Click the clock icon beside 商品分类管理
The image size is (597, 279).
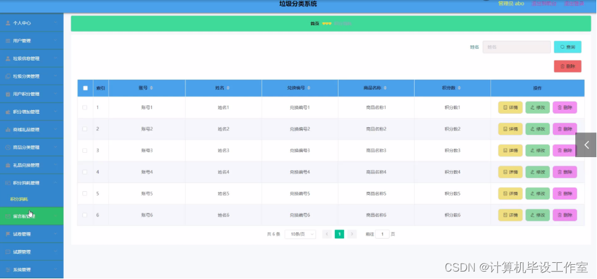[8, 147]
